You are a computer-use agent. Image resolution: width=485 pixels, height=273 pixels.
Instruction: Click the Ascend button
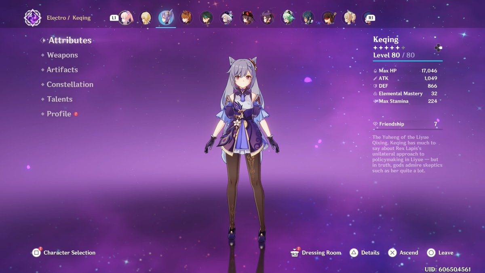coord(403,253)
